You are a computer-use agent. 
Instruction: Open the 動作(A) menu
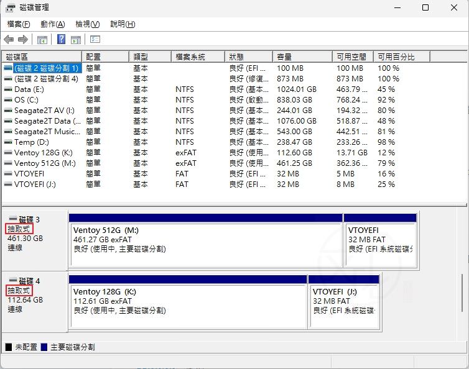pyautogui.click(x=52, y=24)
